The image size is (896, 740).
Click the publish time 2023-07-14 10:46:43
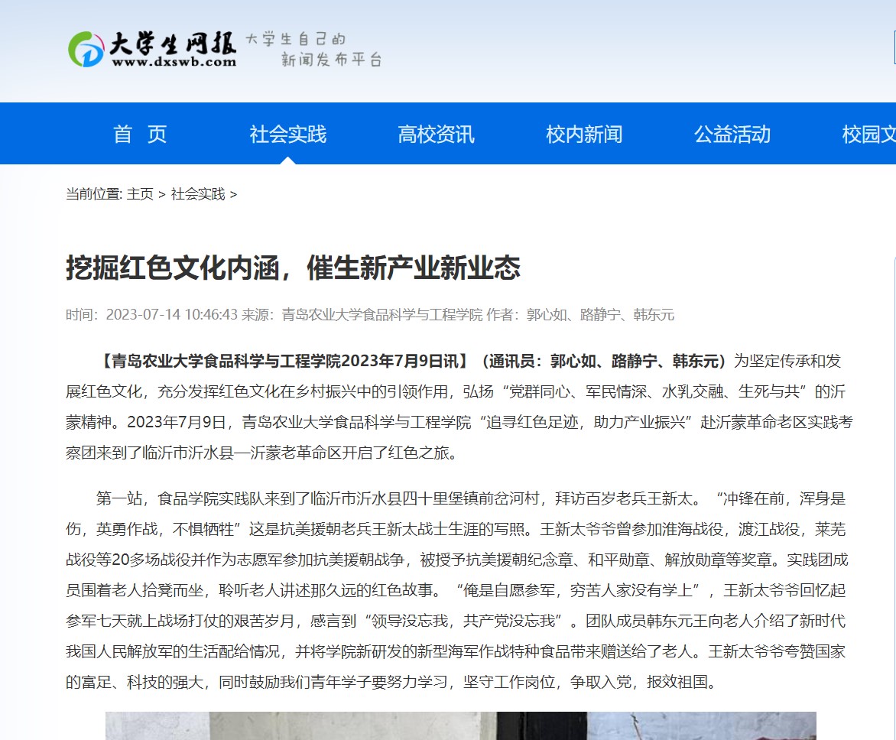coord(172,315)
